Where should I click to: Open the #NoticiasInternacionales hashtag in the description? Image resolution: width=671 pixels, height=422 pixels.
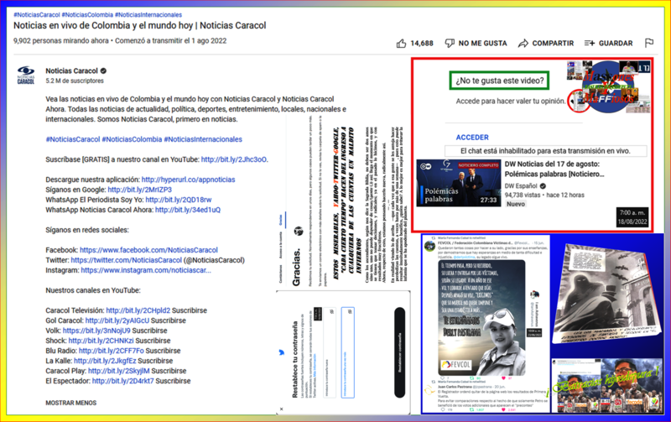click(x=203, y=139)
